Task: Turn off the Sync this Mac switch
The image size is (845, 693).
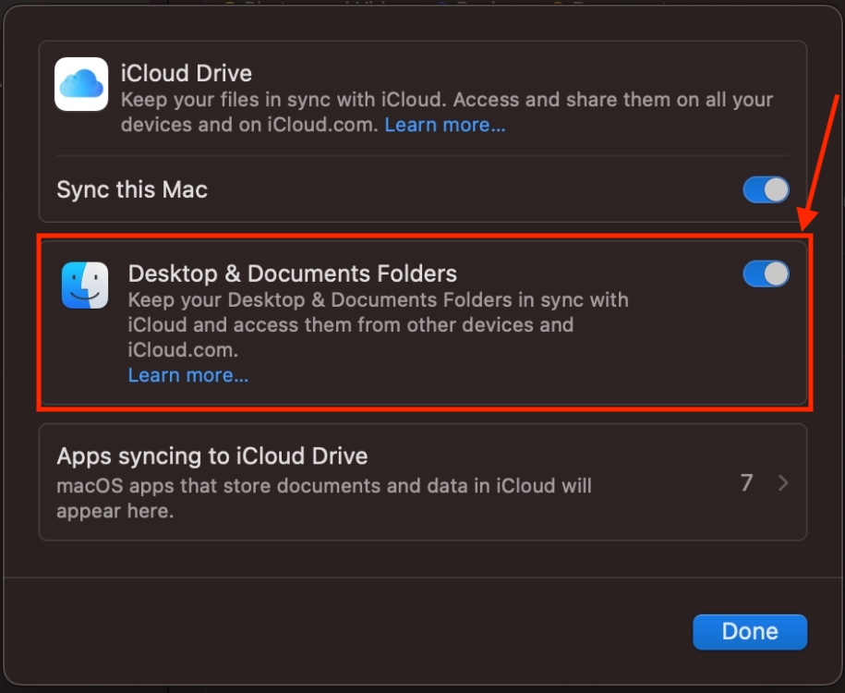Action: tap(766, 189)
